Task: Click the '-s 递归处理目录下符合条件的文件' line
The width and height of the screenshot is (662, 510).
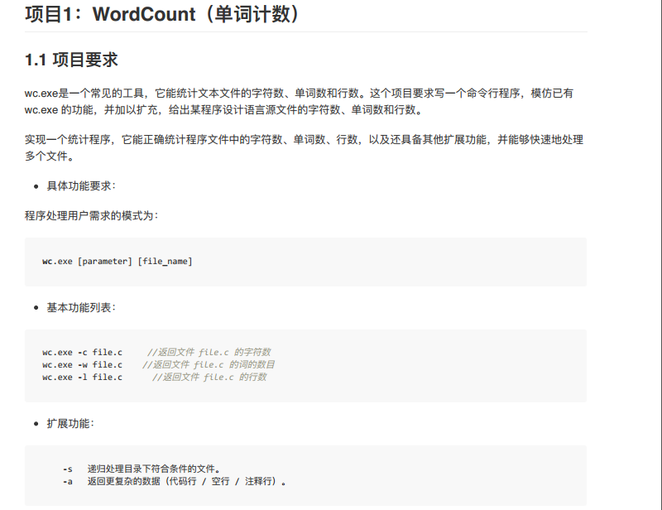Action: click(142, 469)
